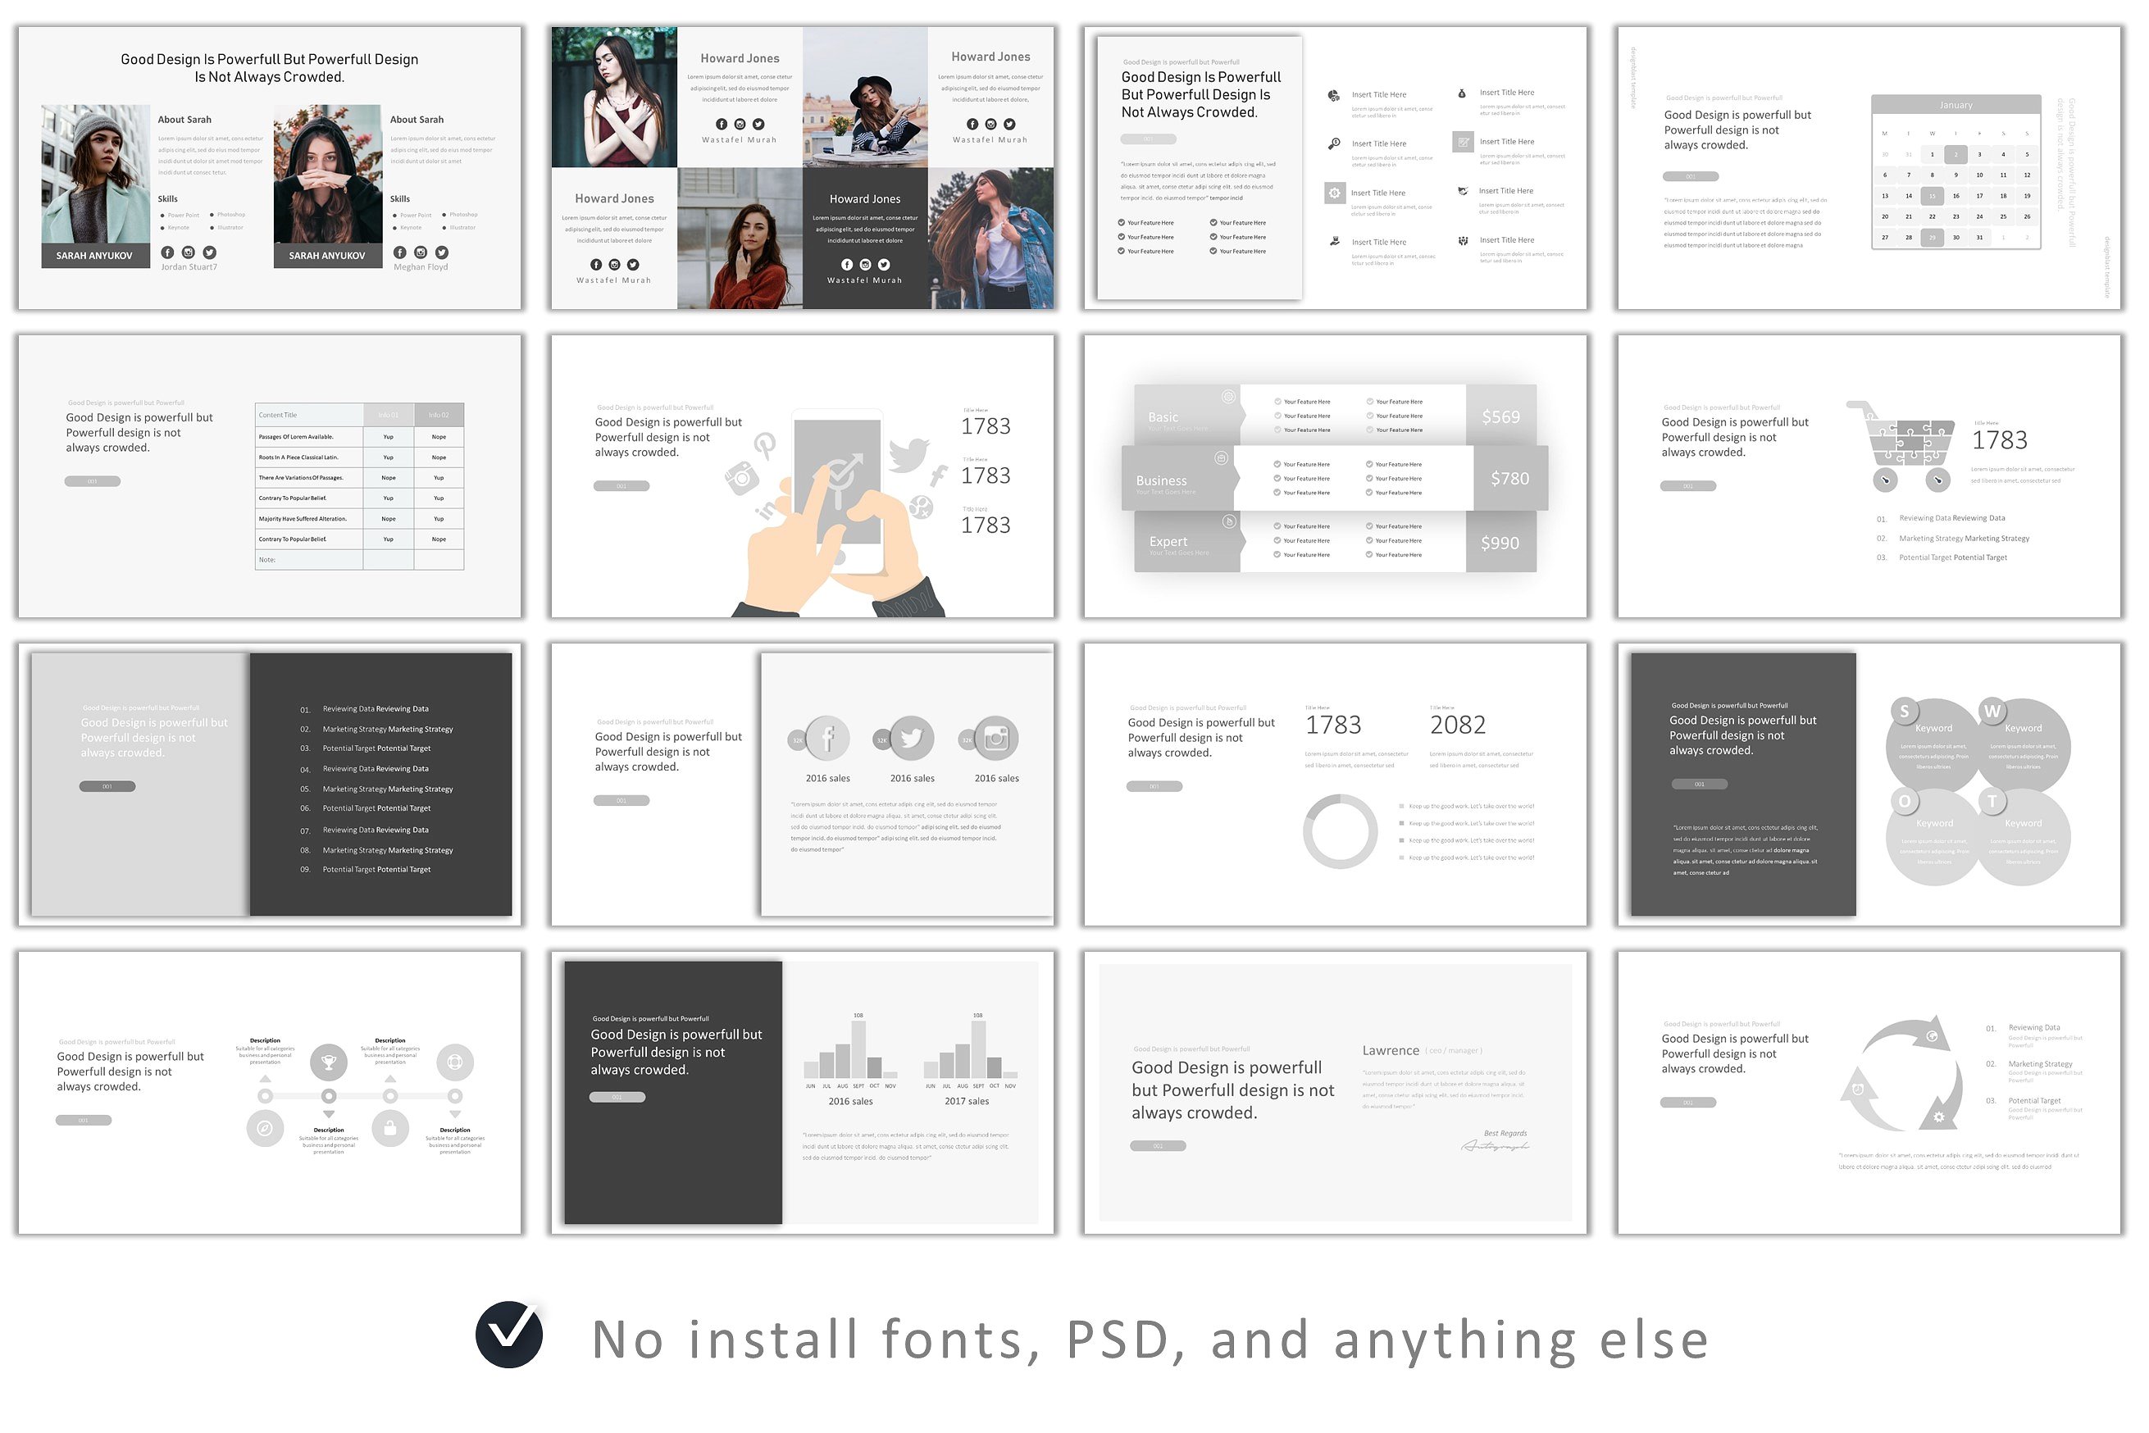Click the pie chart with gears icon
The width and height of the screenshot is (2149, 1433).
point(1334,95)
